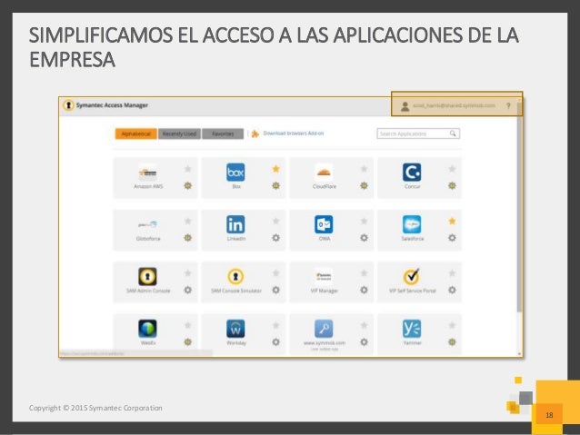The height and width of the screenshot is (435, 580).
Task: Click Download browsers Add-on link
Action: click(x=294, y=133)
